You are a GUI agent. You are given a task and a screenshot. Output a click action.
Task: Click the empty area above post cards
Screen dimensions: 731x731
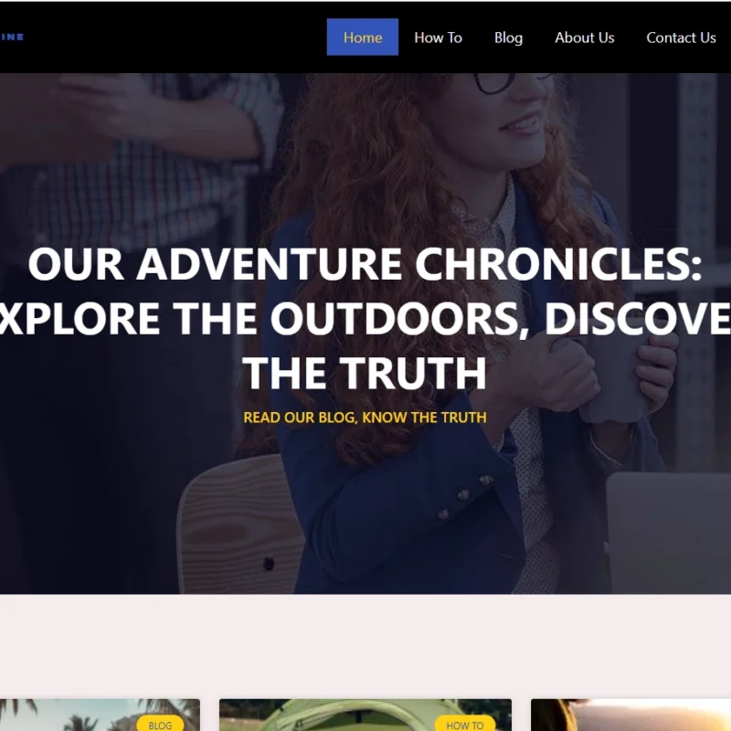click(365, 646)
